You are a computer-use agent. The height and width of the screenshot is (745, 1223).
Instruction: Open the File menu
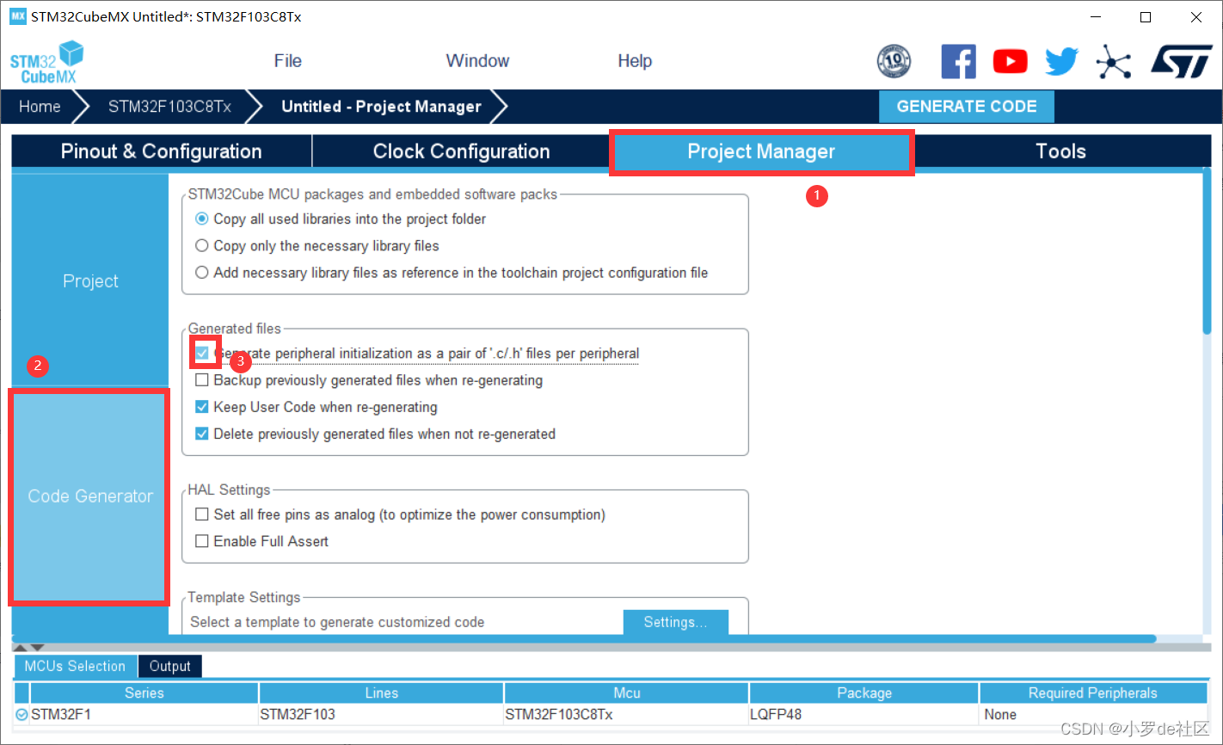[x=287, y=61]
